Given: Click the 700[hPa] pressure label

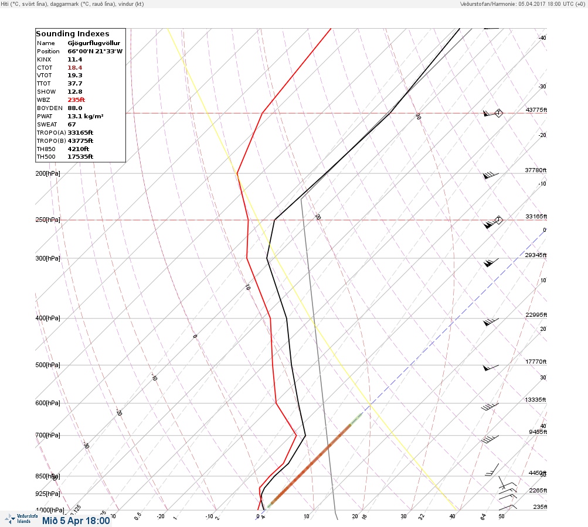Looking at the screenshot, I should (47, 435).
